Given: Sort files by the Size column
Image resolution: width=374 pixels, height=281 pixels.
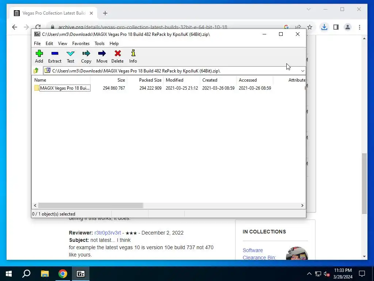Looking at the screenshot, I should [x=108, y=80].
